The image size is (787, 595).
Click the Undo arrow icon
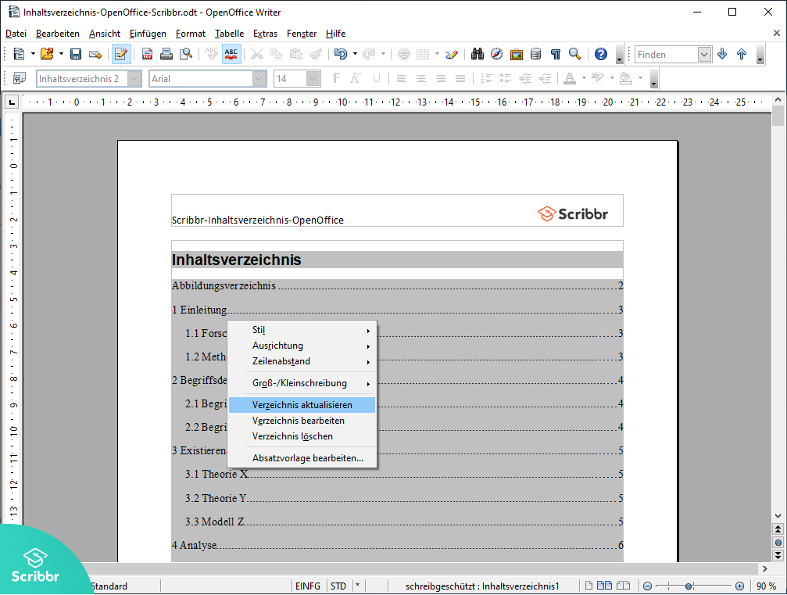(340, 54)
